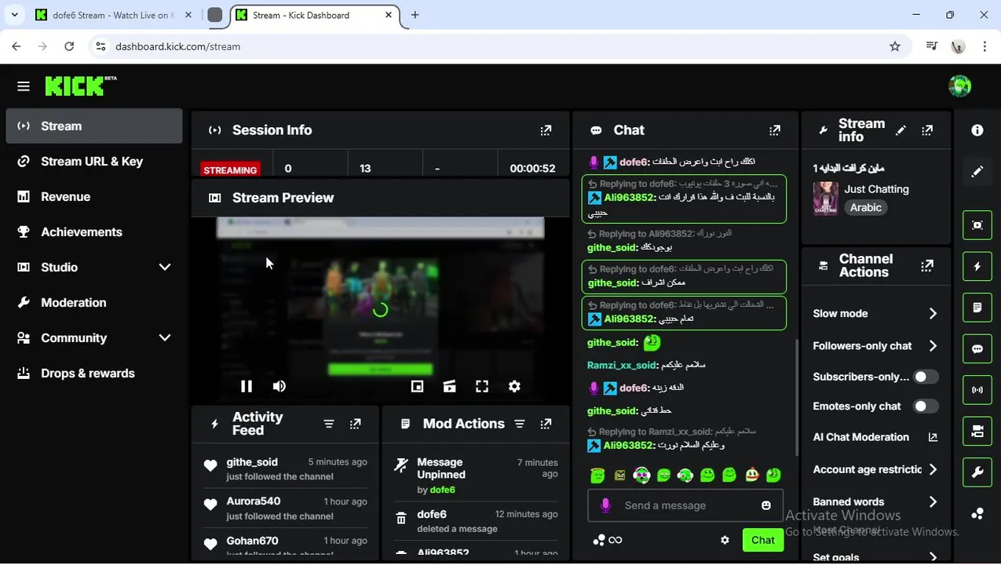The image size is (1001, 565).
Task: Select Stream in the sidebar
Action: point(94,126)
